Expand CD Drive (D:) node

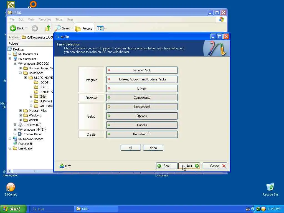click(15, 125)
